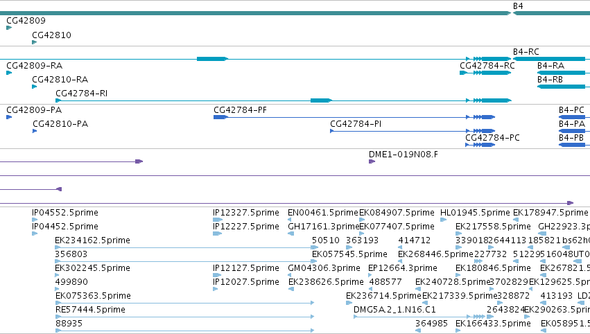The width and height of the screenshot is (590, 334).
Task: Select the CG42810 gene label
Action: tap(51, 35)
